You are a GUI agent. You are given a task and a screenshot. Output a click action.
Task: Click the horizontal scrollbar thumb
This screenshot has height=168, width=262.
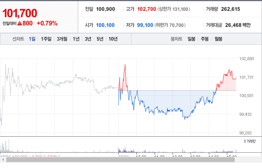click(x=121, y=160)
